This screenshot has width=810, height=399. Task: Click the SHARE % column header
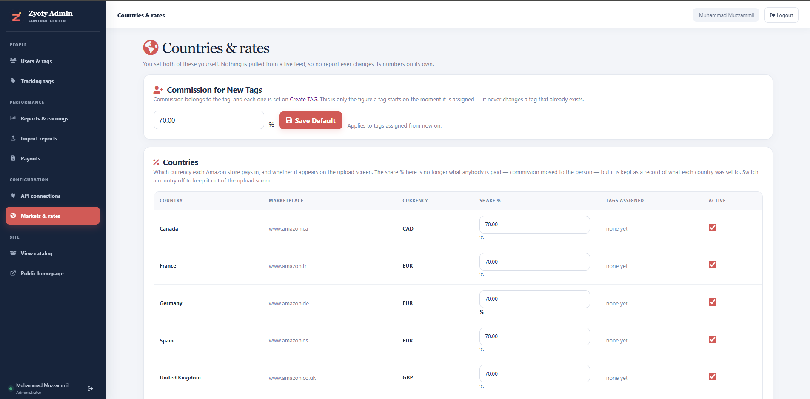(490, 200)
